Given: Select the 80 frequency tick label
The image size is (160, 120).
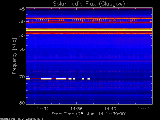Looking at the screenshot, I should (x=22, y=103).
